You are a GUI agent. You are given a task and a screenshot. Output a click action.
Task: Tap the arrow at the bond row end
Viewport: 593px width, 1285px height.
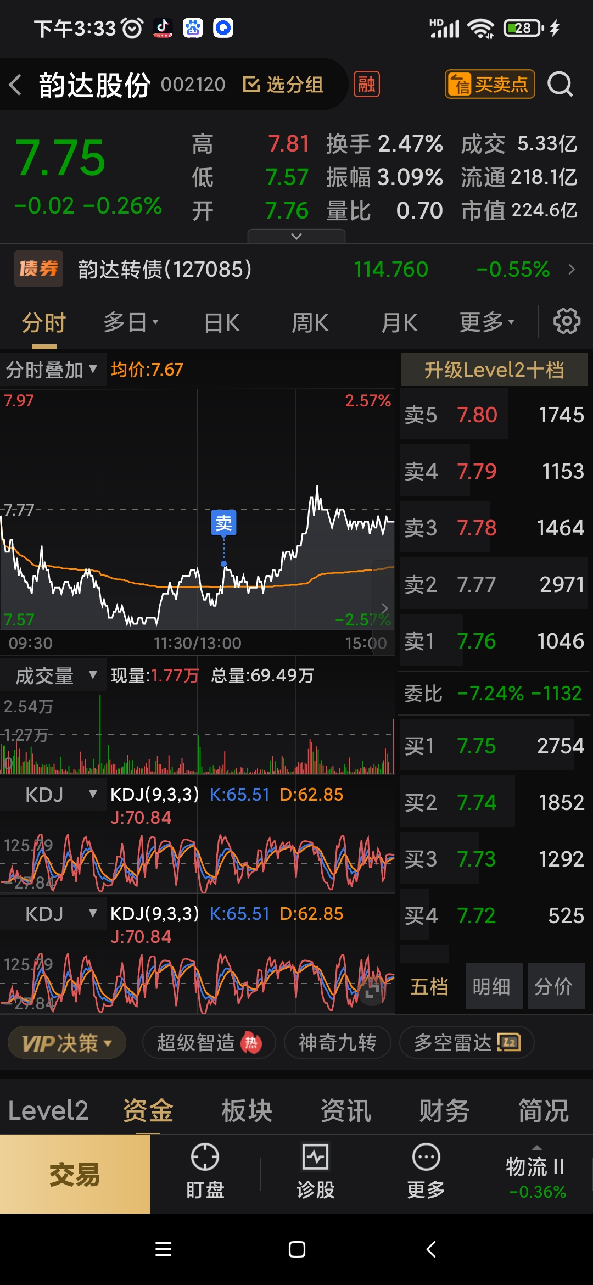coord(572,269)
